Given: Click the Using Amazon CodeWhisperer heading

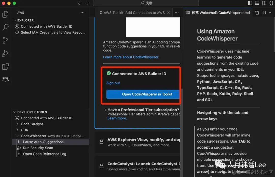Looking at the screenshot, I should (217, 35).
